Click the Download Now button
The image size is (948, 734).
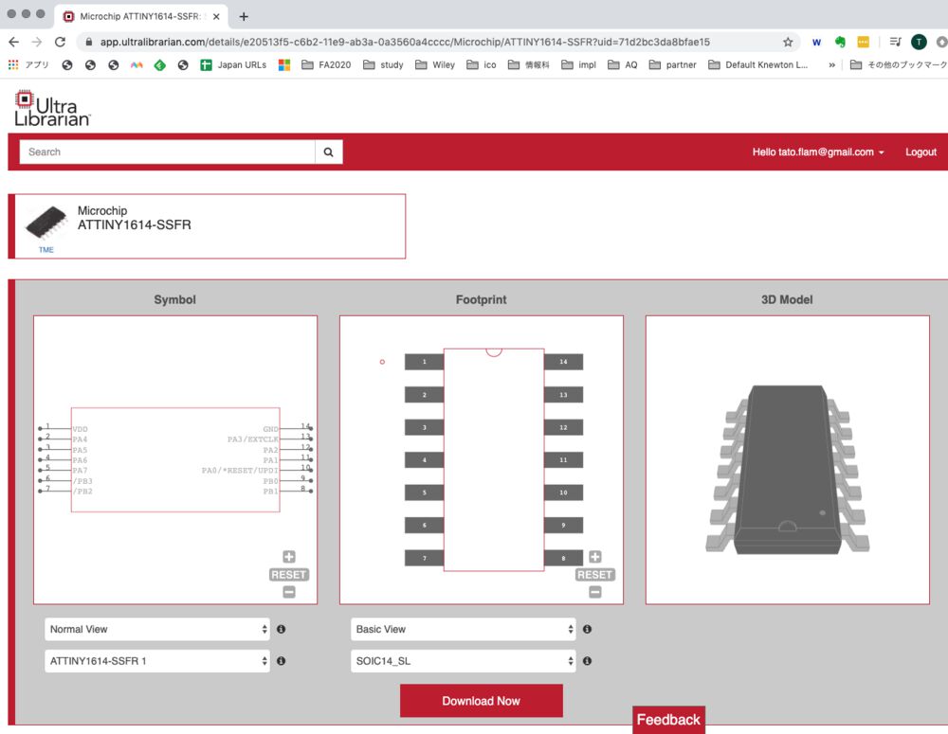[482, 701]
